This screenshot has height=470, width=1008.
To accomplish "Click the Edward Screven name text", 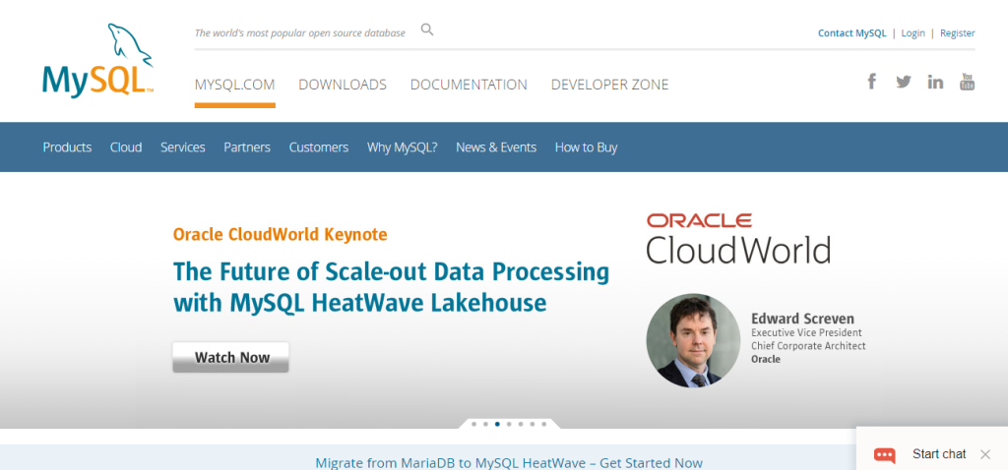I will [x=803, y=319].
